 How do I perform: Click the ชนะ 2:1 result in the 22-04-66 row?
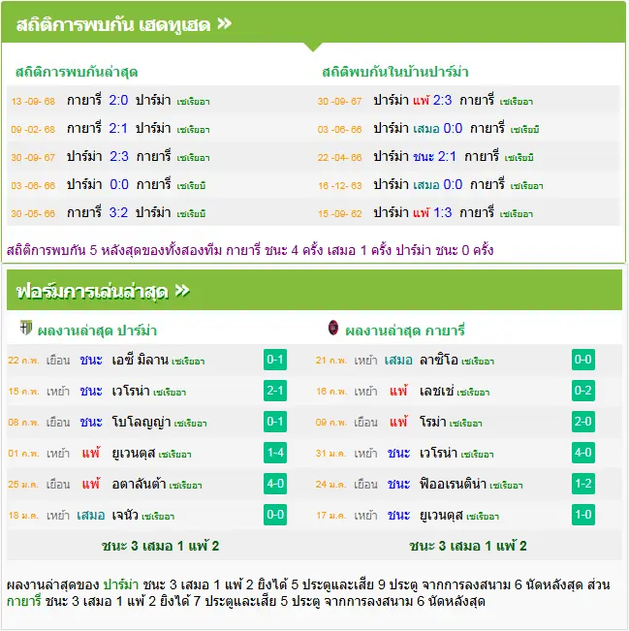[434, 156]
